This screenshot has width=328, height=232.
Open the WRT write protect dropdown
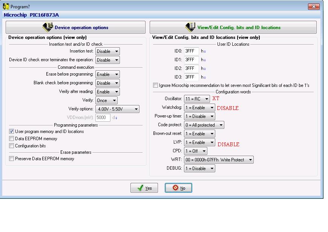pos(219,160)
